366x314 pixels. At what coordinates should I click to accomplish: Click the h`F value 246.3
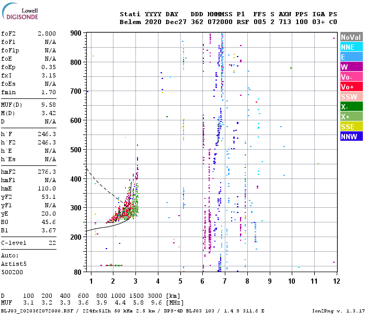coord(47,134)
